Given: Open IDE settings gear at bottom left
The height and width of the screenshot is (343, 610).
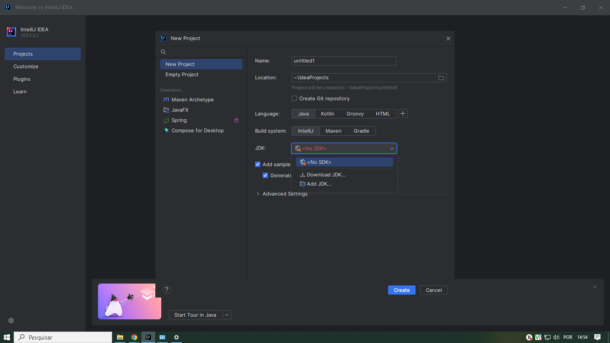Looking at the screenshot, I should (11, 321).
